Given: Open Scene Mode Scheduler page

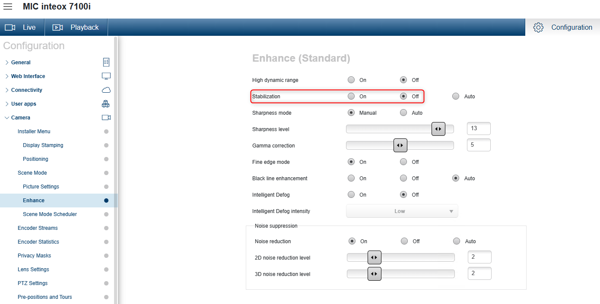Looking at the screenshot, I should pyautogui.click(x=50, y=214).
